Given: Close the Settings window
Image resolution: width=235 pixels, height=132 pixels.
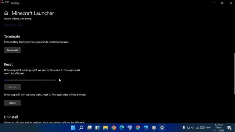Looking at the screenshot, I should coord(231,3).
